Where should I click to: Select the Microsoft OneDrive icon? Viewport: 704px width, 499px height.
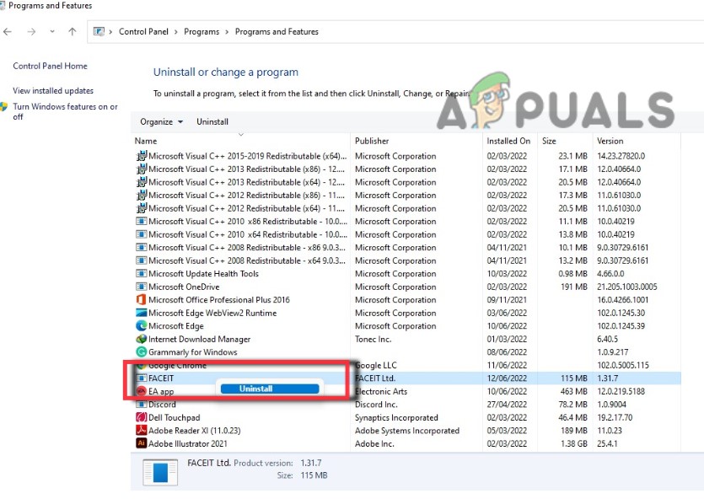tap(142, 287)
